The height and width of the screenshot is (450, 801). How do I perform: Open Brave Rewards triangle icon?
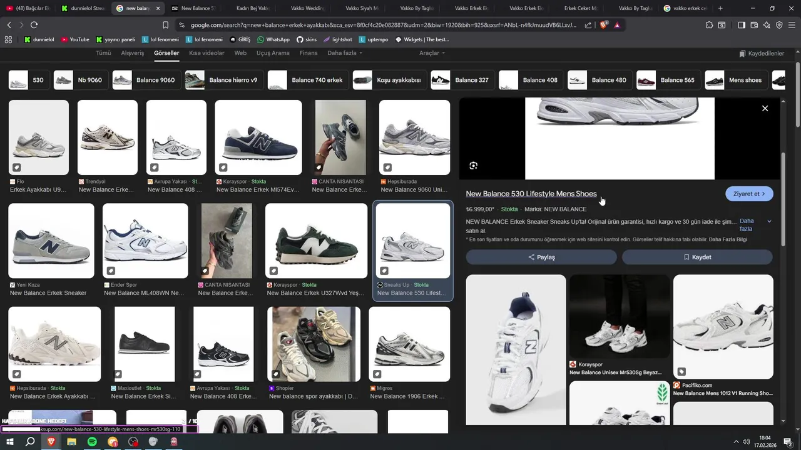[617, 25]
